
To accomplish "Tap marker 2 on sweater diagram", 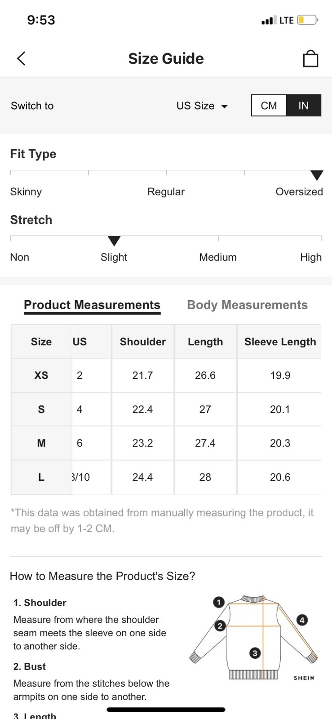I will tap(220, 626).
